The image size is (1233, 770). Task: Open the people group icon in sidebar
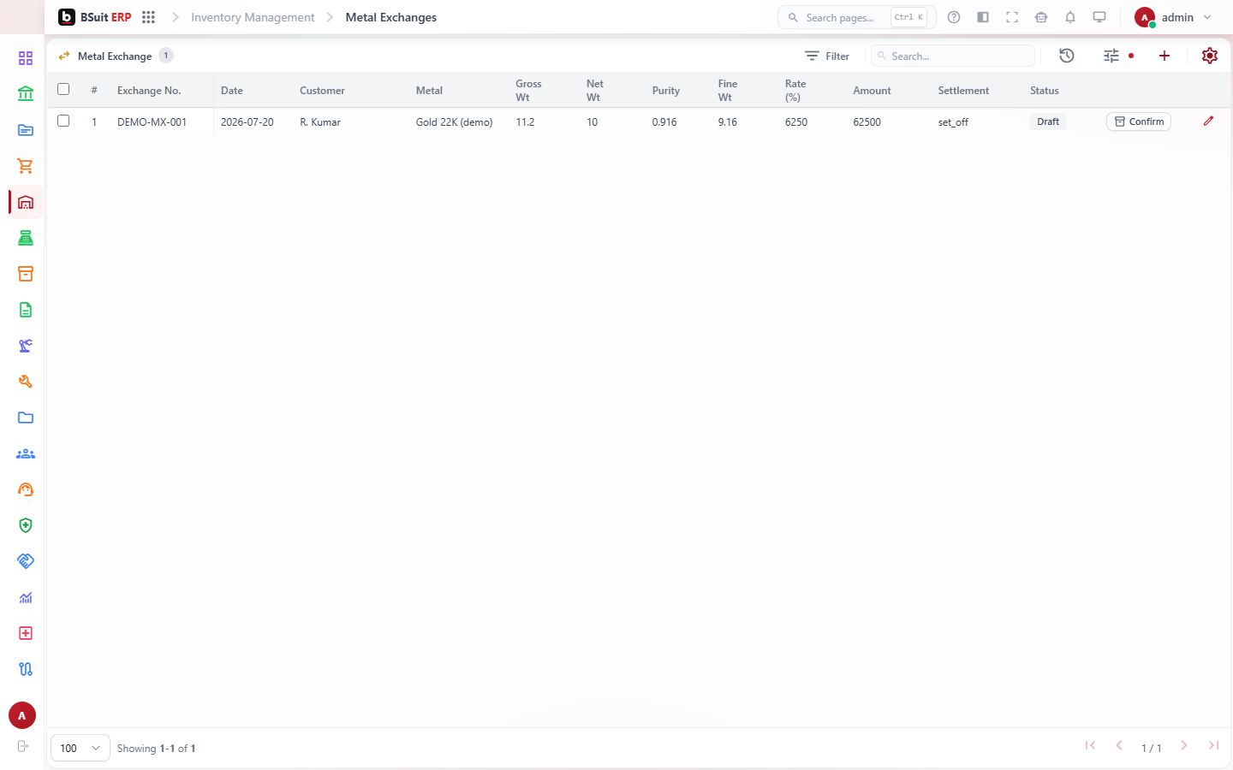[26, 453]
